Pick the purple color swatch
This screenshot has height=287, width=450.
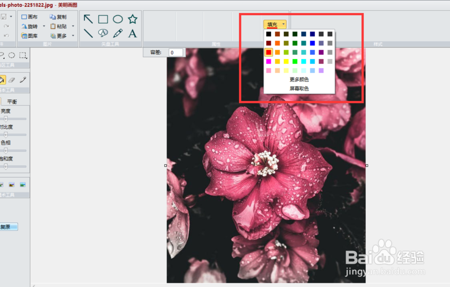tap(321, 52)
